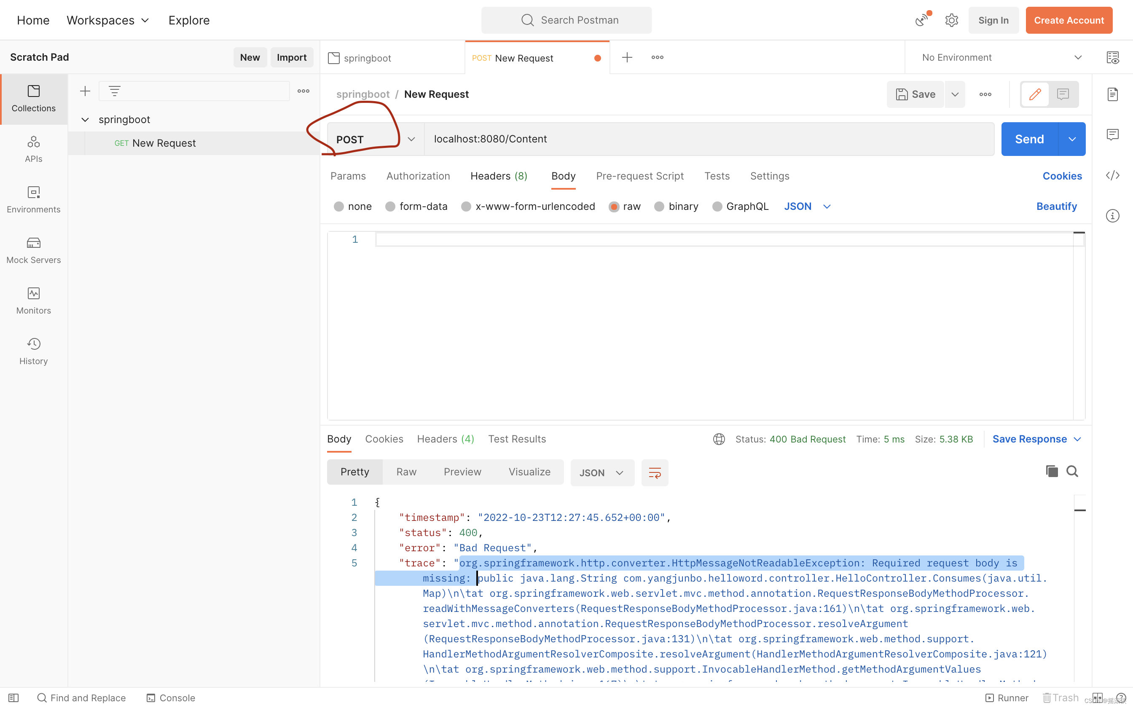Open the request Cookies link
This screenshot has height=708, width=1133.
pos(1062,176)
